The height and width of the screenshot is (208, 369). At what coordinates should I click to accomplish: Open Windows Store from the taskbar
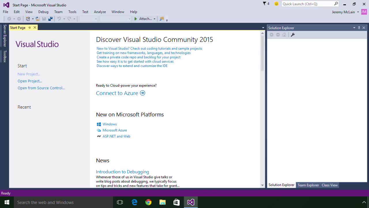[x=176, y=202]
